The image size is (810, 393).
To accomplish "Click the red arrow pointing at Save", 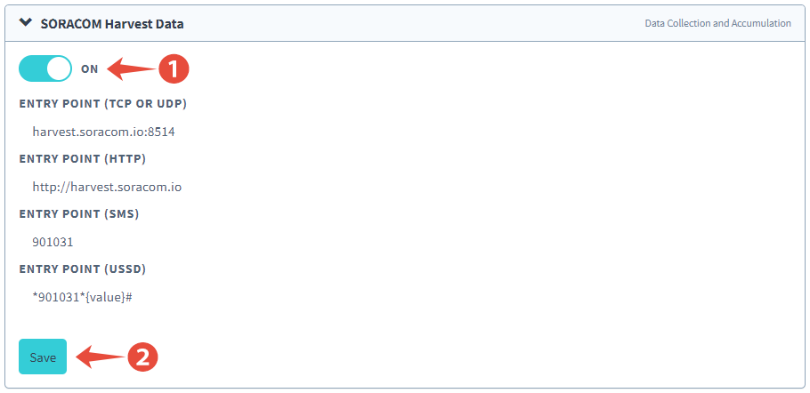I will (x=100, y=357).
